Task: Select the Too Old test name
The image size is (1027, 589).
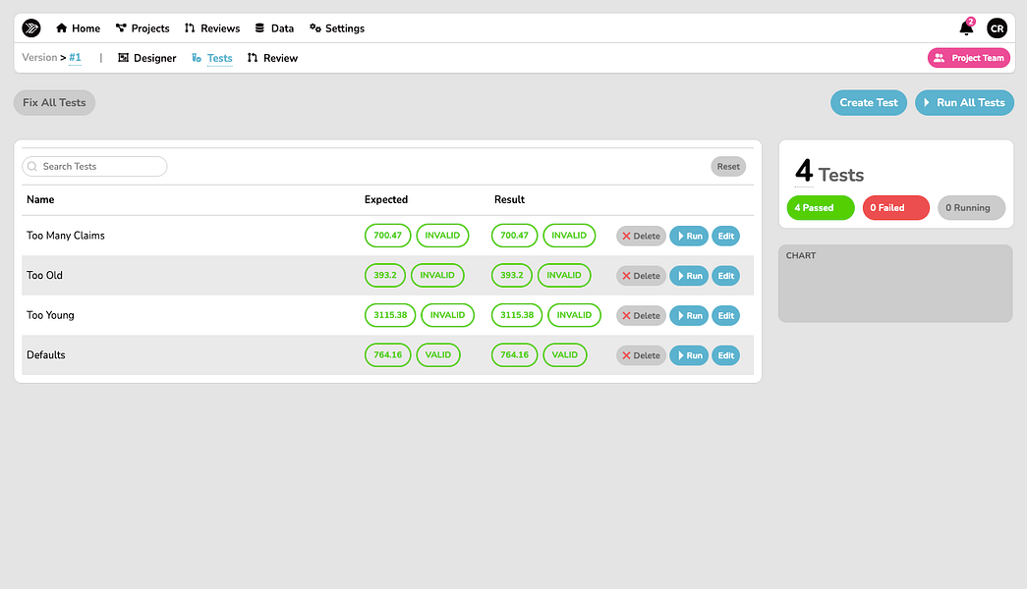Action: click(44, 276)
